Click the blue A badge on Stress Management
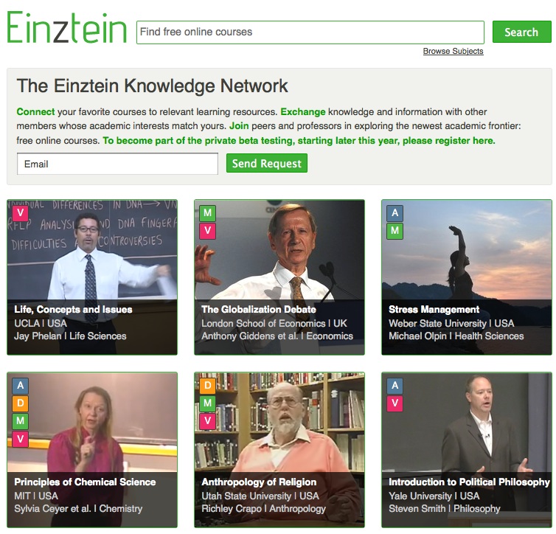556x534 pixels. 395,212
